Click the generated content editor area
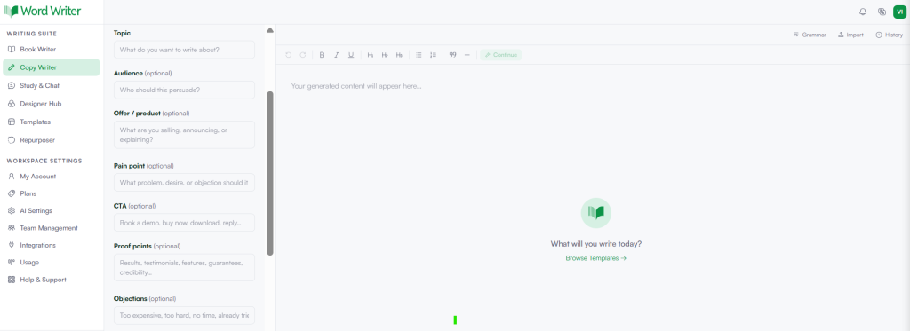The width and height of the screenshot is (910, 331). [593, 197]
